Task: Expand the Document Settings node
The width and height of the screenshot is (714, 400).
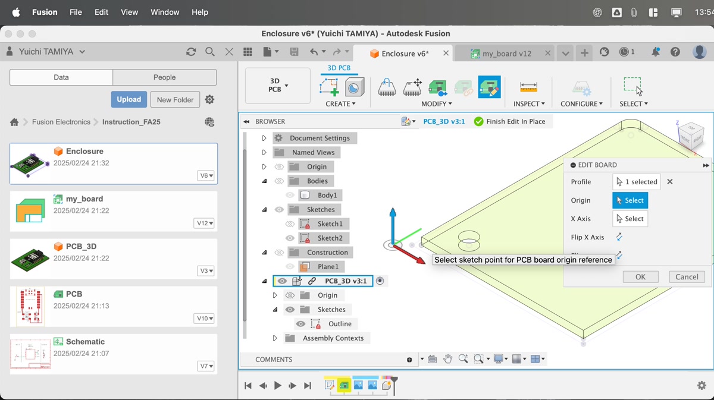Action: pos(264,138)
